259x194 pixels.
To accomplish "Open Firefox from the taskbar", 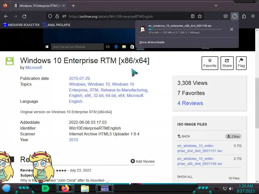I will 65,188.
